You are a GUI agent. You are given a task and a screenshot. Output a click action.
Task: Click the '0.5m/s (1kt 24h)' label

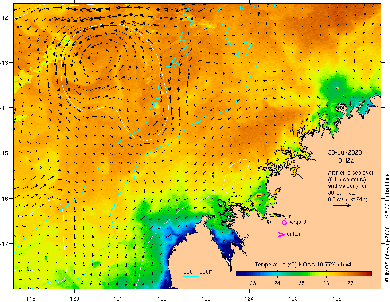coord(347,199)
